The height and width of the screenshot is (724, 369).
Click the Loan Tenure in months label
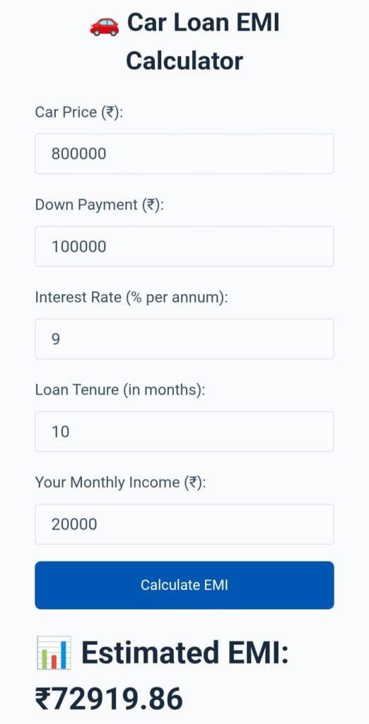pos(119,390)
